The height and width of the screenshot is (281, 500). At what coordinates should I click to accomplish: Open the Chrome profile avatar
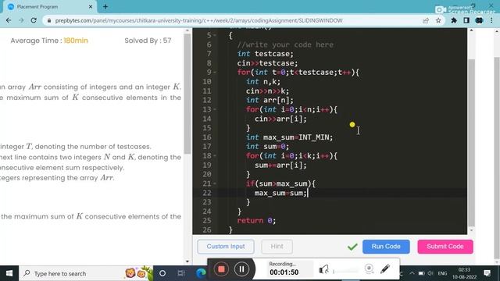[x=479, y=21]
